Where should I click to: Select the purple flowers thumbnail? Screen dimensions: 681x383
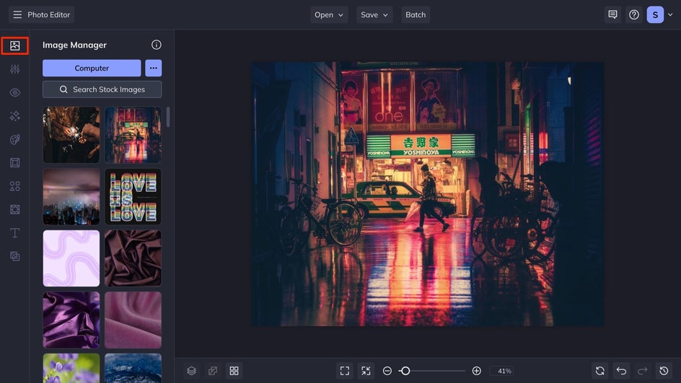point(71,368)
